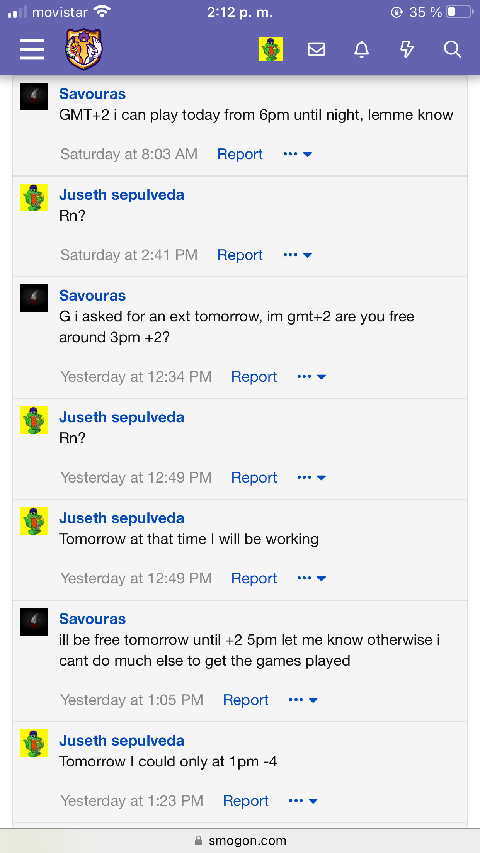Image resolution: width=480 pixels, height=853 pixels.
Task: Report the Saturday 8:03 AM message
Action: click(240, 154)
